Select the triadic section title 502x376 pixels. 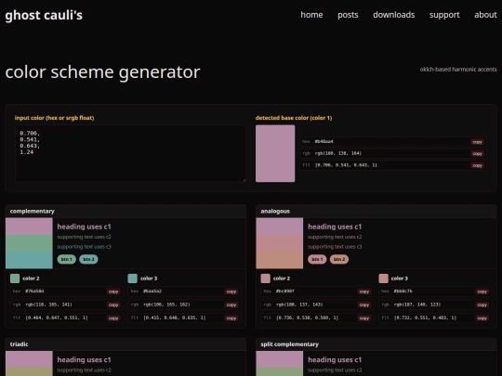[x=19, y=344]
